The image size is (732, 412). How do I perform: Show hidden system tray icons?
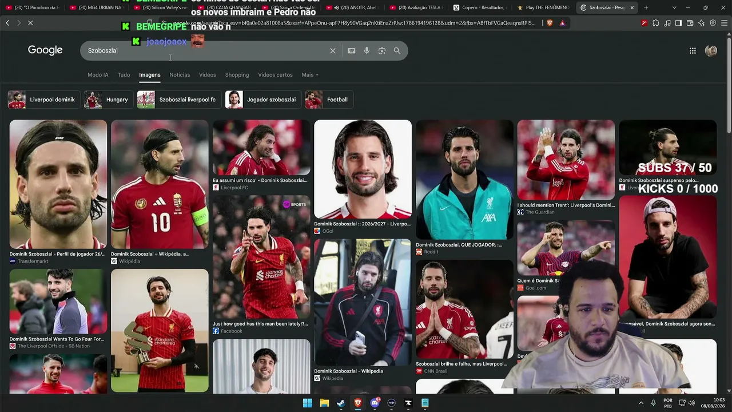click(641, 403)
